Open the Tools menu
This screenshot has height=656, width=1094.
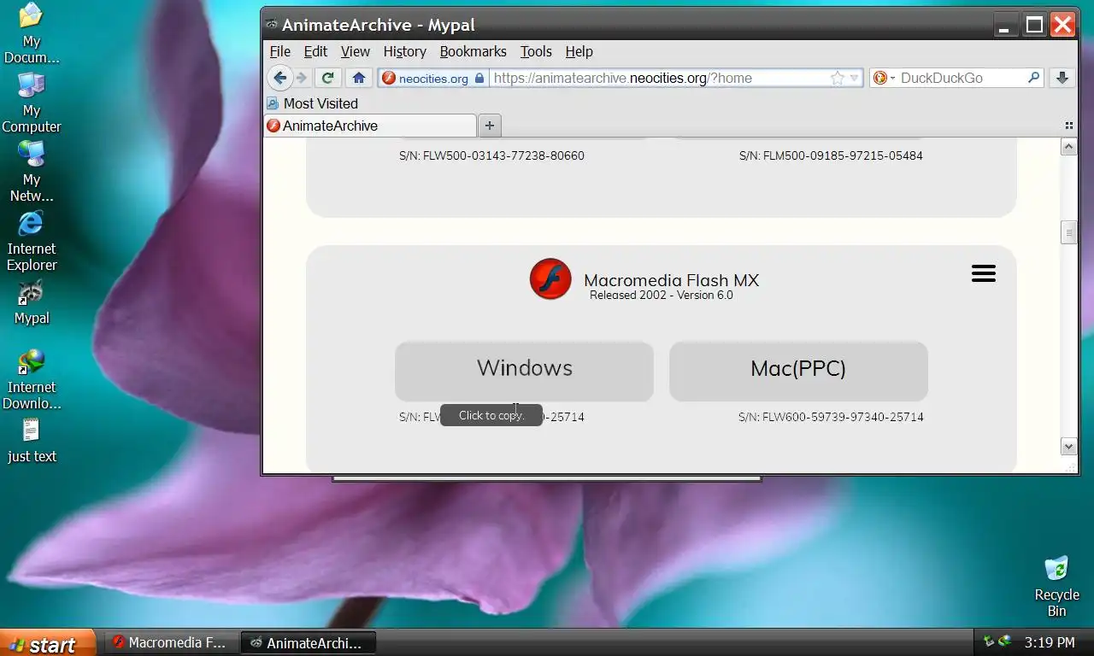click(x=536, y=51)
